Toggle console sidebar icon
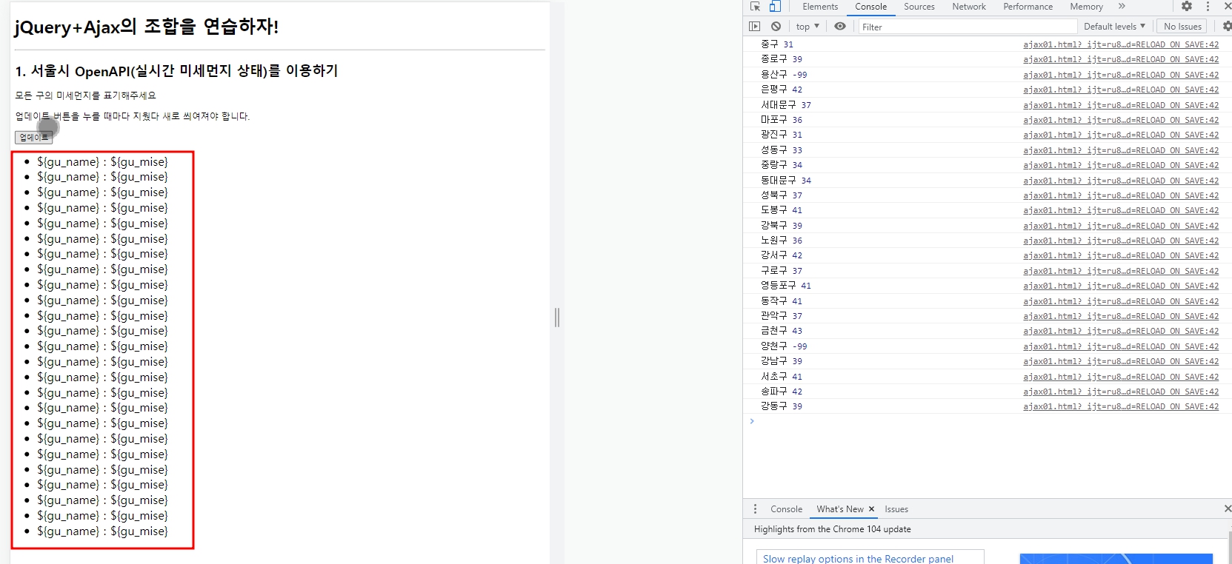 (x=755, y=27)
